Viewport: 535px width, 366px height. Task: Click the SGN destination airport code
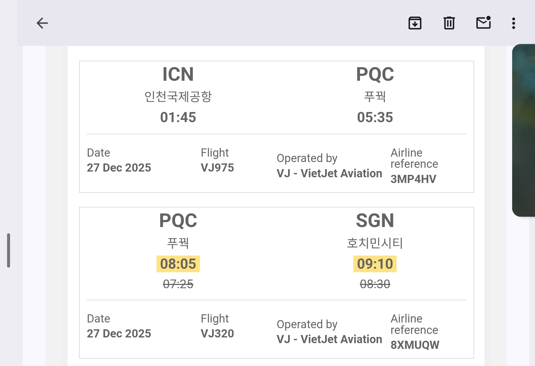pos(375,221)
